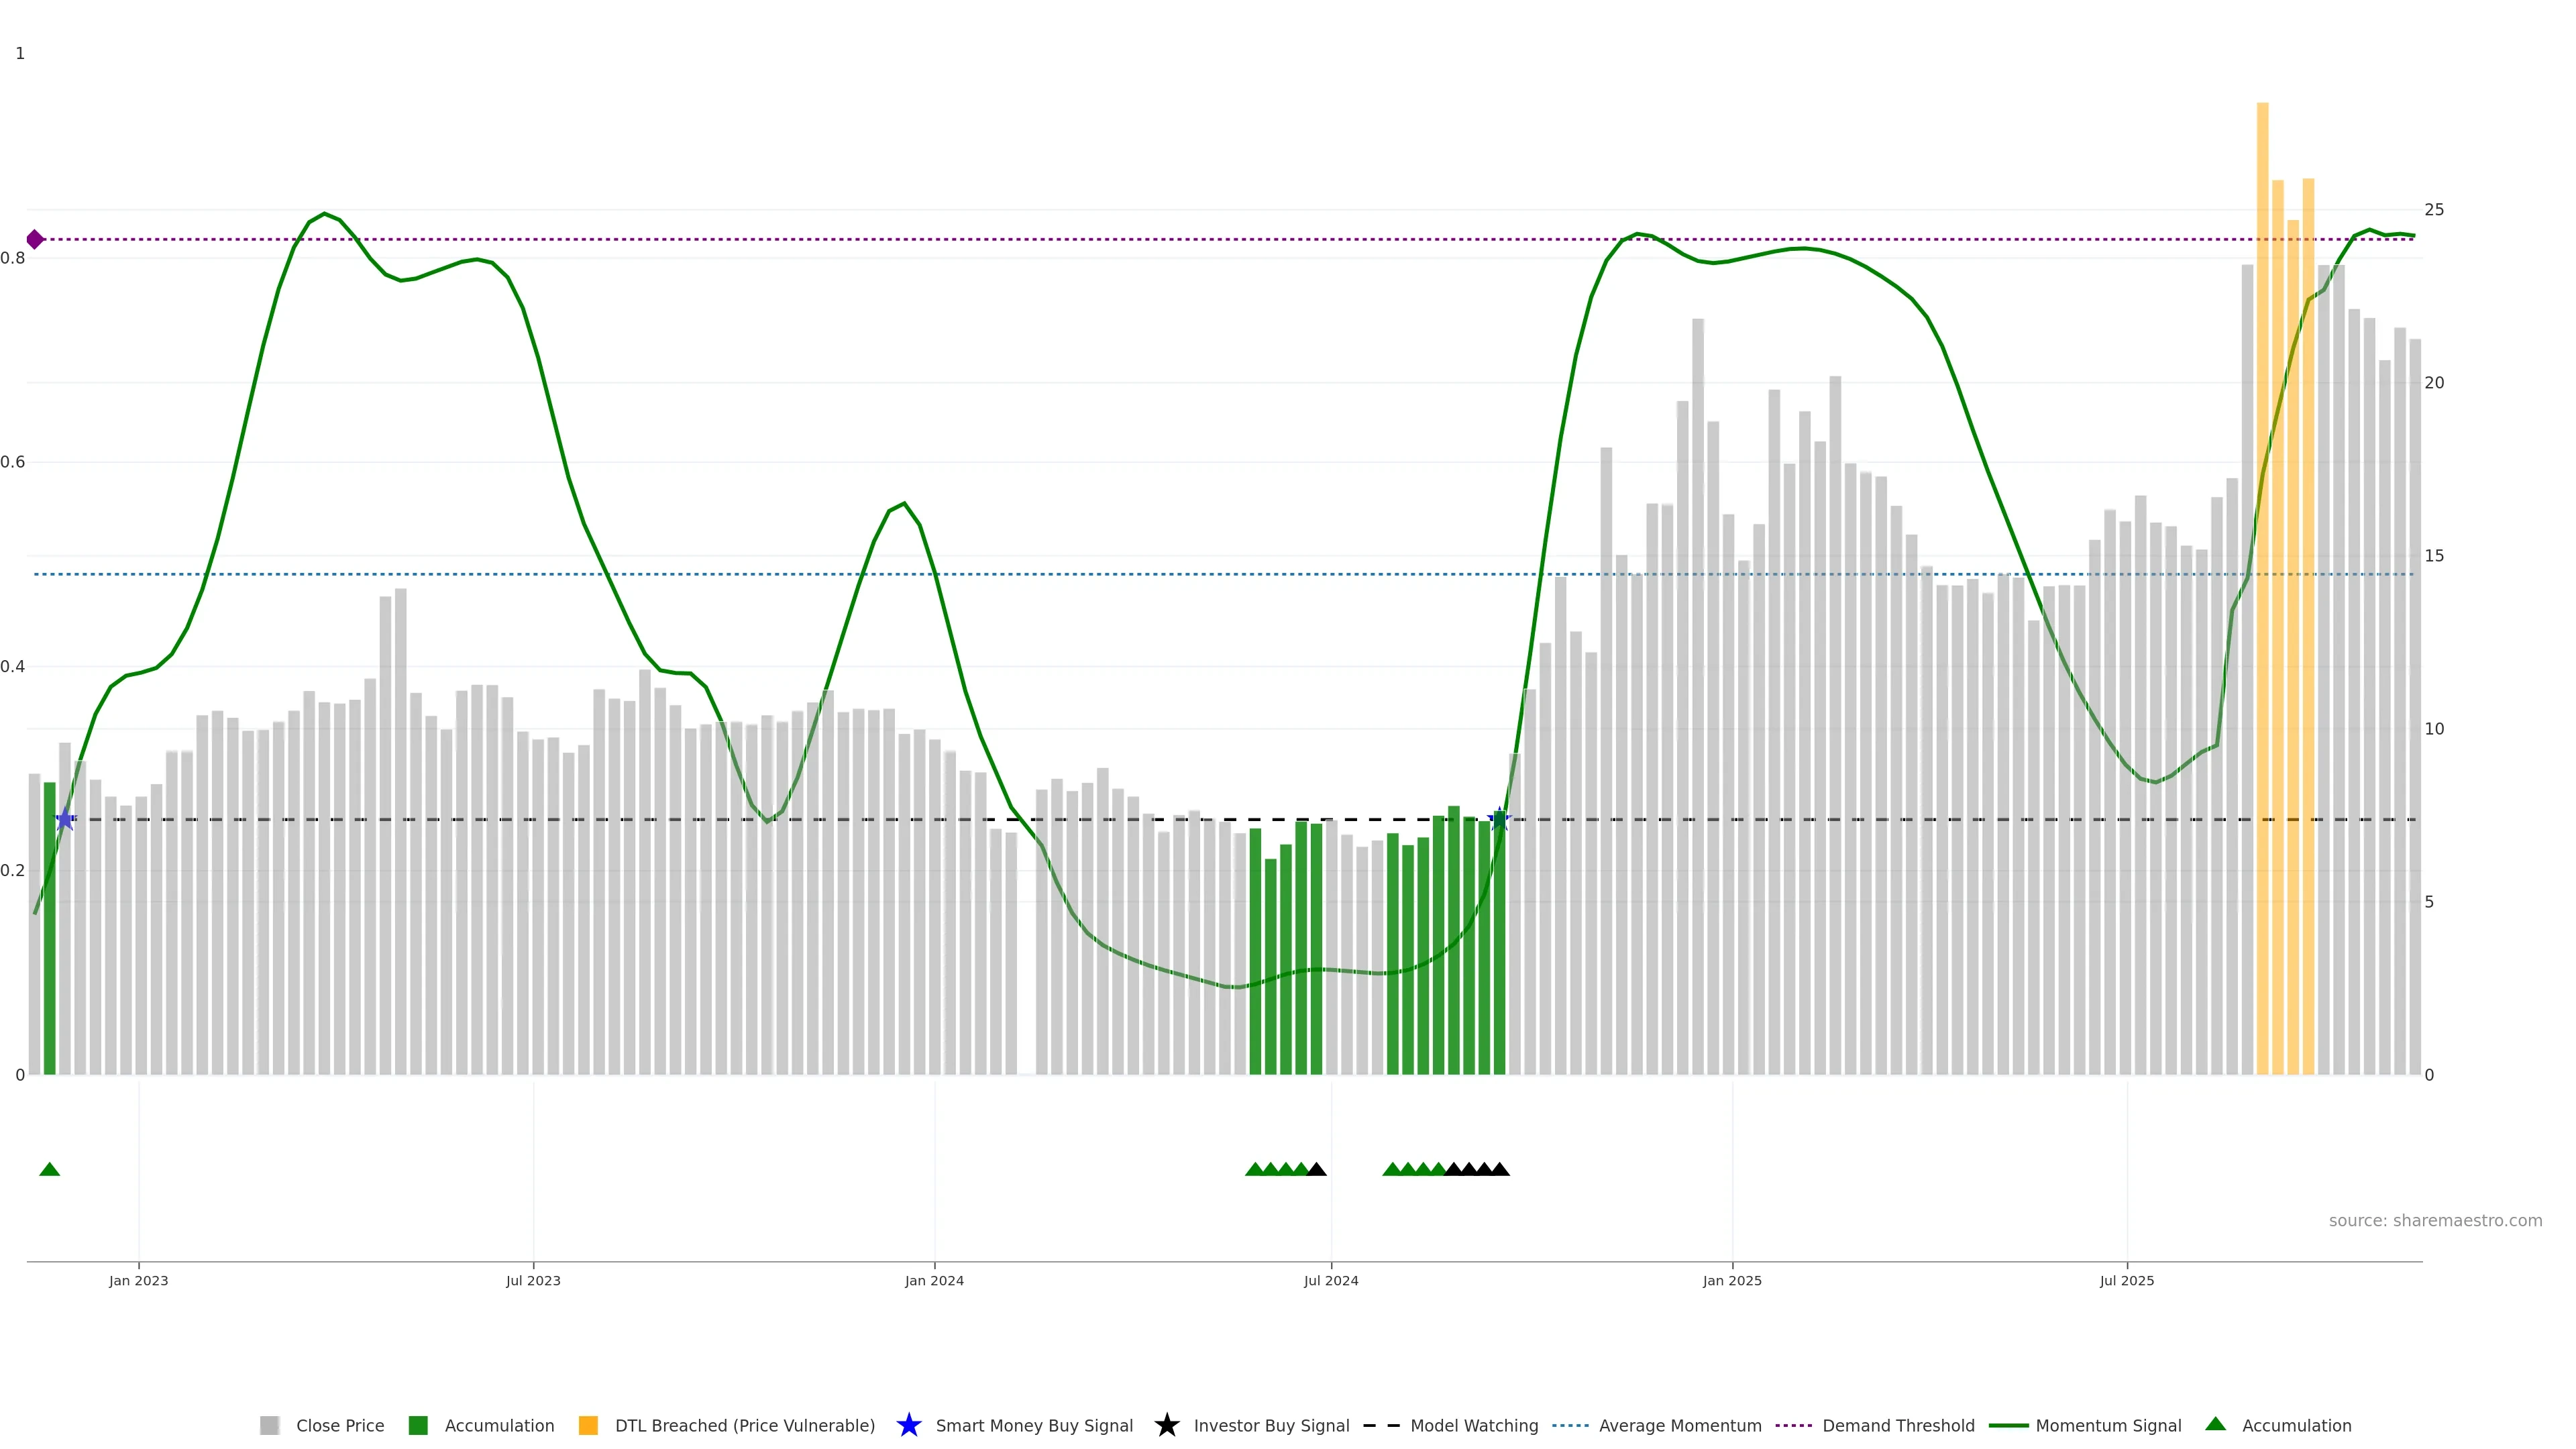Click the Jul 2024 axis label
2576x1449 pixels.
point(1331,1281)
